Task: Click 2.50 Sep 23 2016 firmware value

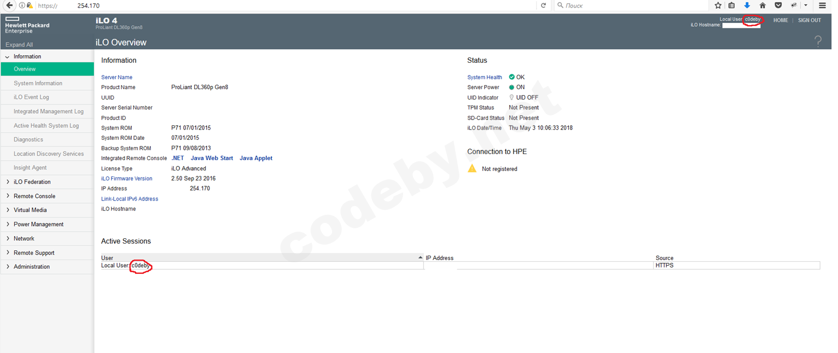Action: (x=194, y=179)
